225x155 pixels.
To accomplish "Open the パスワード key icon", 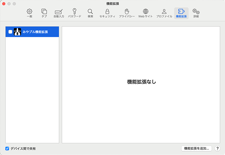I will (x=75, y=11).
